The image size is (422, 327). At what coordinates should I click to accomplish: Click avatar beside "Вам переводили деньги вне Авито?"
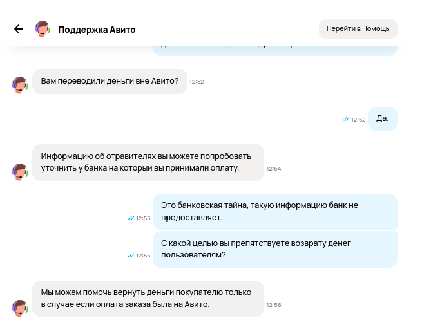coord(20,85)
